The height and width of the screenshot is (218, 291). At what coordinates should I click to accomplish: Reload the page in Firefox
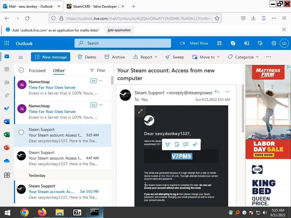pyautogui.click(x=27, y=18)
